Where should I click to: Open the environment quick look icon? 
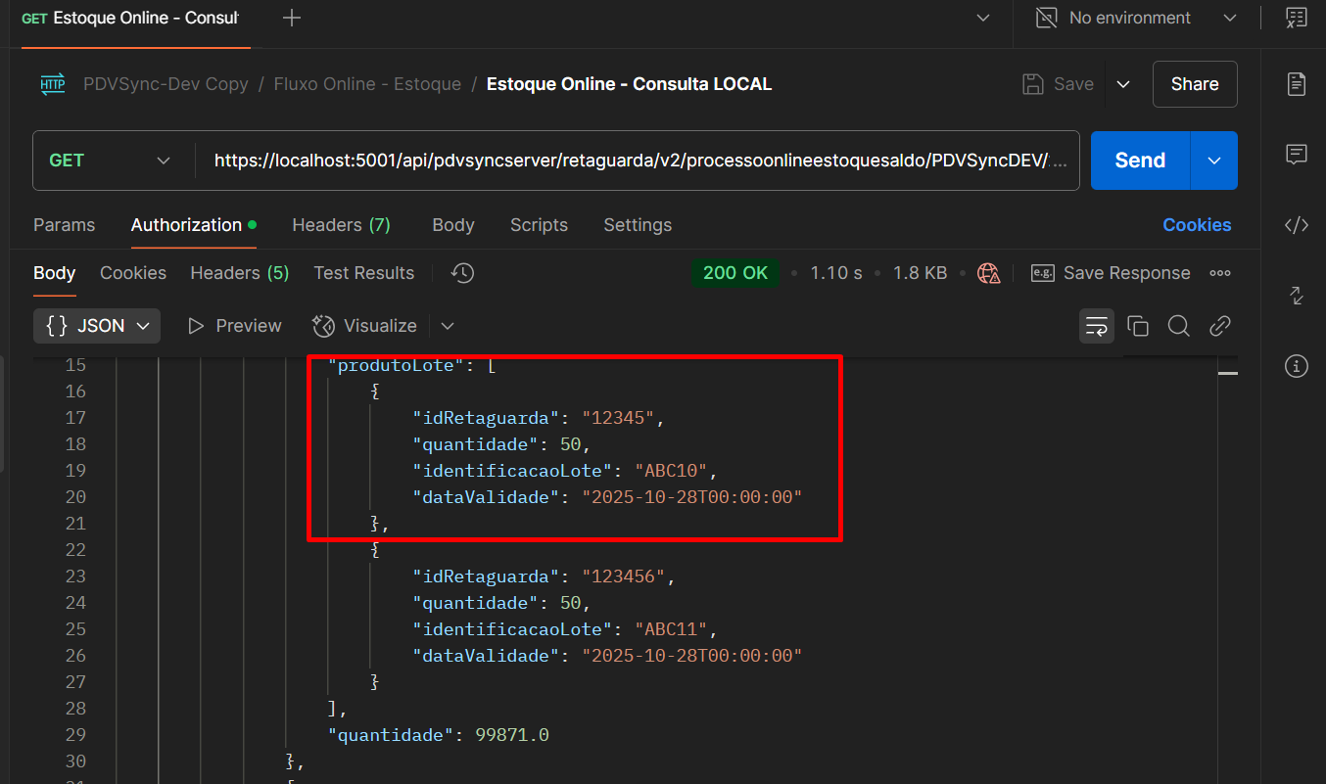pyautogui.click(x=1297, y=18)
